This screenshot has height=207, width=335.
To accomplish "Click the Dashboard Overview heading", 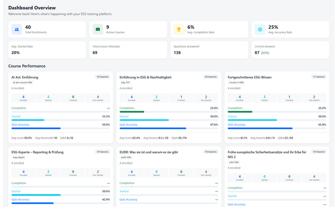I will click(32, 8).
